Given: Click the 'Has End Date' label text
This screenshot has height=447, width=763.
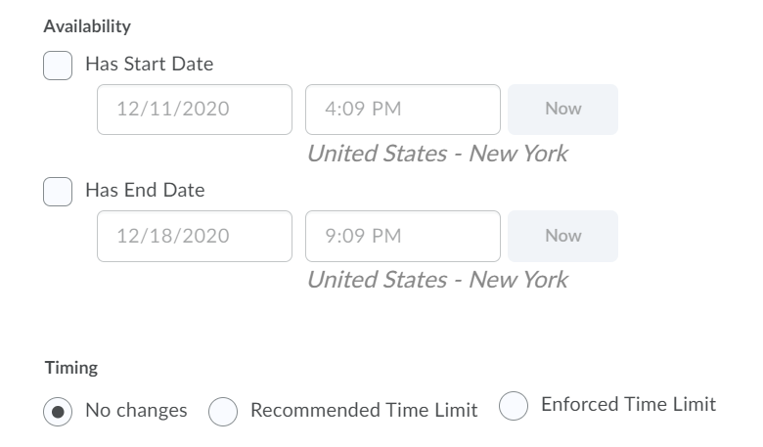Looking at the screenshot, I should click(145, 191).
